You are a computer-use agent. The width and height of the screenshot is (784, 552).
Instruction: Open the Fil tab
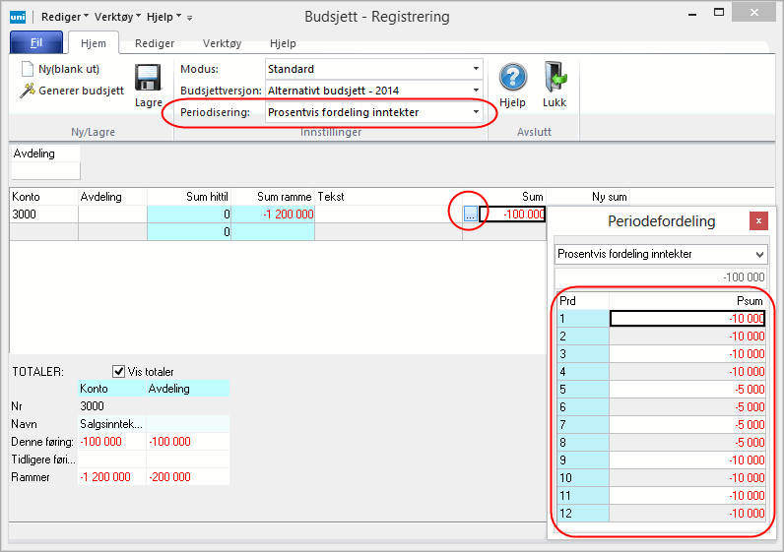click(x=36, y=44)
